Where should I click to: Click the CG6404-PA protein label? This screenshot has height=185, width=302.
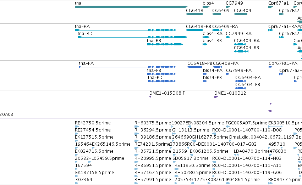pos(248,78)
